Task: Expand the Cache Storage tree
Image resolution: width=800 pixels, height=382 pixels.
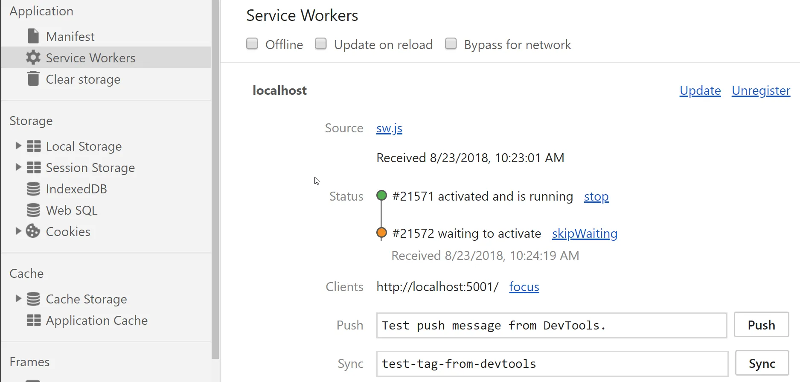Action: [18, 298]
